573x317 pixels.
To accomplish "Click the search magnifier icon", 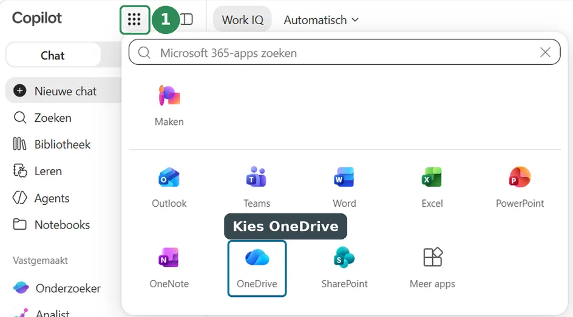I will (x=144, y=53).
